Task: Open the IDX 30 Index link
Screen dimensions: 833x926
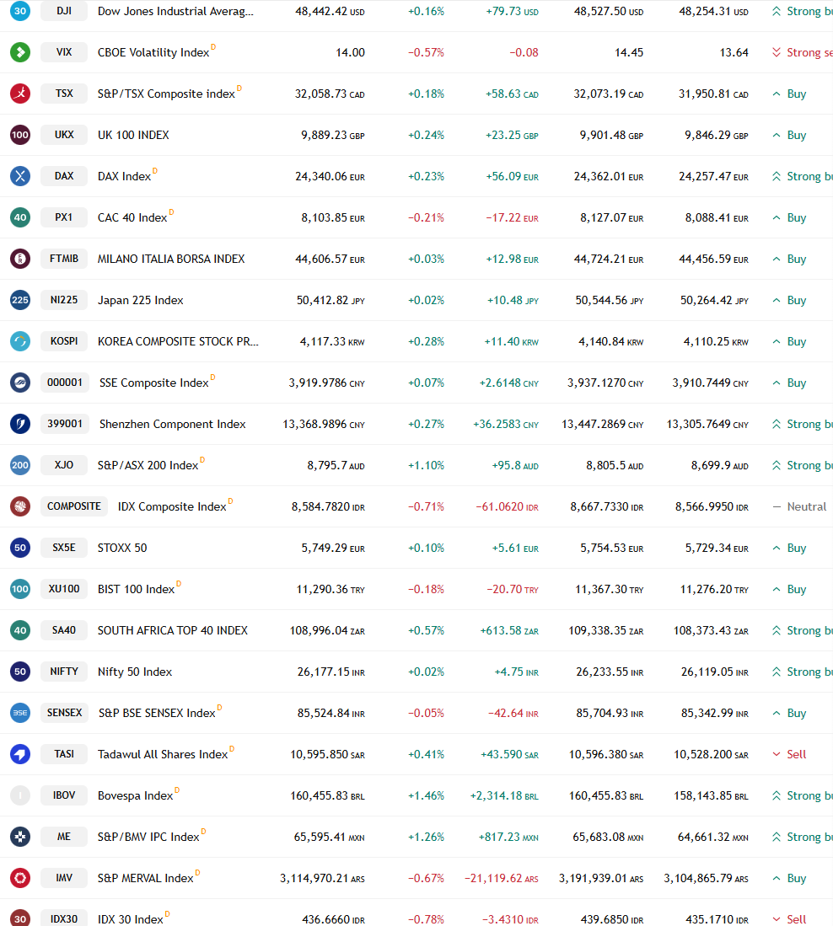Action: tap(130, 919)
